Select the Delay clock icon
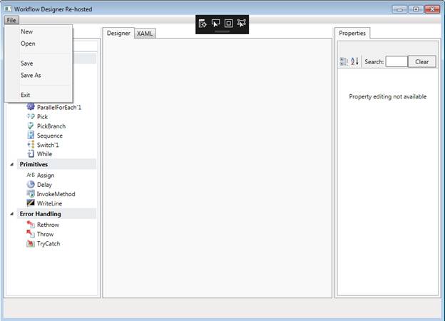Image resolution: width=445 pixels, height=321 pixels. tap(31, 185)
